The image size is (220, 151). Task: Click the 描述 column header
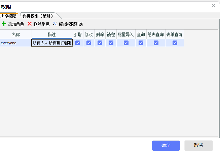click(x=52, y=34)
